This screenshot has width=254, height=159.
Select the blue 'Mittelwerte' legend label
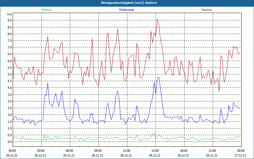pyautogui.click(x=126, y=10)
